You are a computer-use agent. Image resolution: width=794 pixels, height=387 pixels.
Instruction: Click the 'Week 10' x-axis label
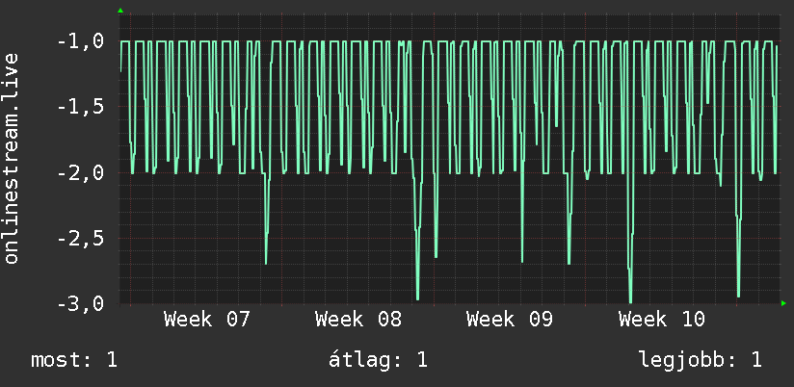point(662,320)
